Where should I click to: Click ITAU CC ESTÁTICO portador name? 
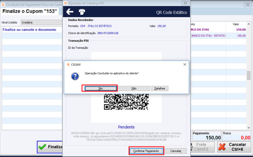pos(100,26)
